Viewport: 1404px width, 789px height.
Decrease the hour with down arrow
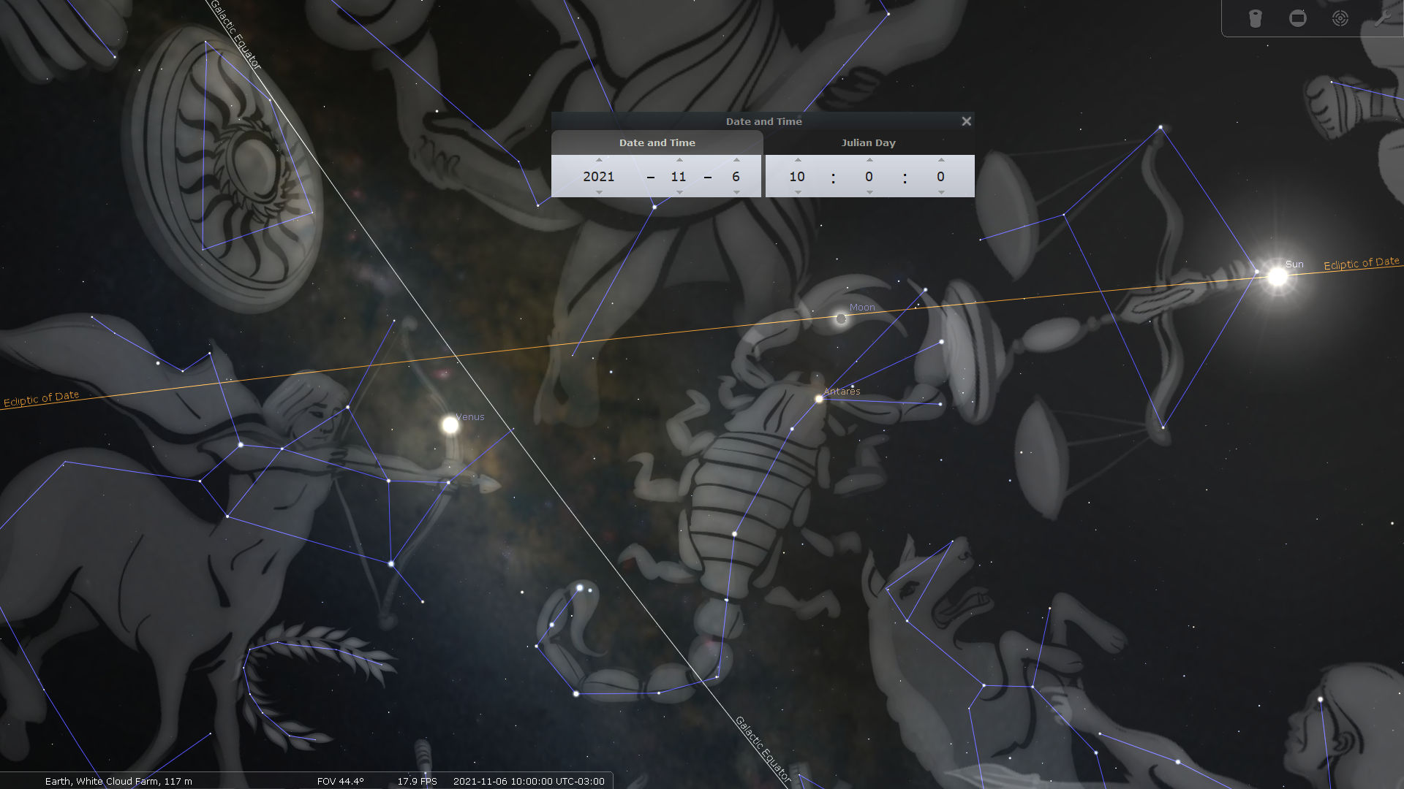point(798,192)
